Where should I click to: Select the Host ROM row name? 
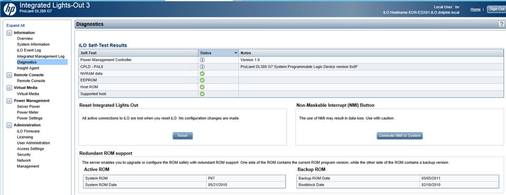click(89, 87)
